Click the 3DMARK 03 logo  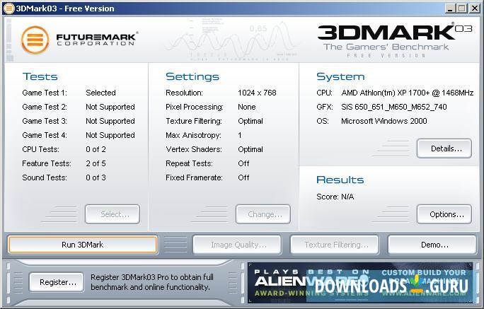click(395, 33)
